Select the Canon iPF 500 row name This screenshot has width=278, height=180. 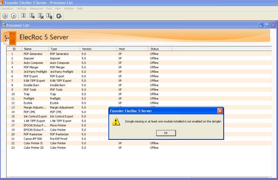pos(33,139)
